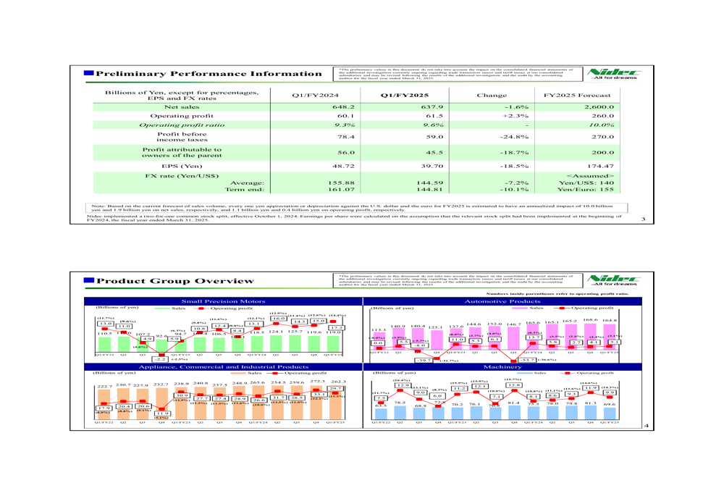Select the 'Machinery' panel header
This screenshot has width=724, height=496.
[502, 368]
